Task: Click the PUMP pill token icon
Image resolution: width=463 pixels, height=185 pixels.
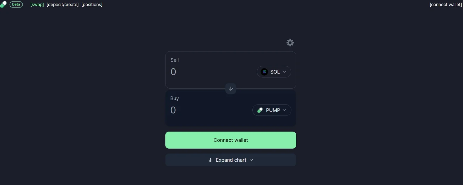Action: coord(260,110)
